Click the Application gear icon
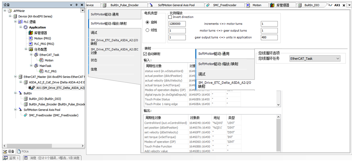The width and height of the screenshot is (352, 162). tap(26, 27)
